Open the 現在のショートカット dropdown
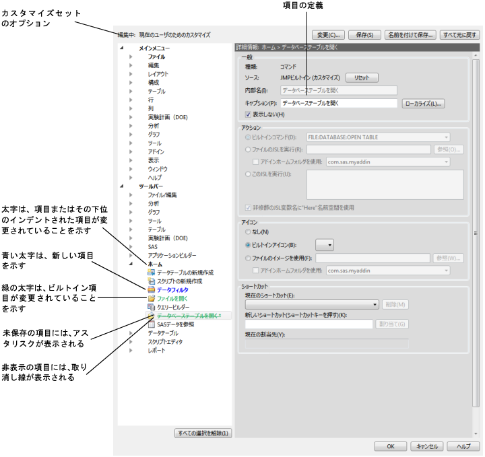 pyautogui.click(x=312, y=305)
